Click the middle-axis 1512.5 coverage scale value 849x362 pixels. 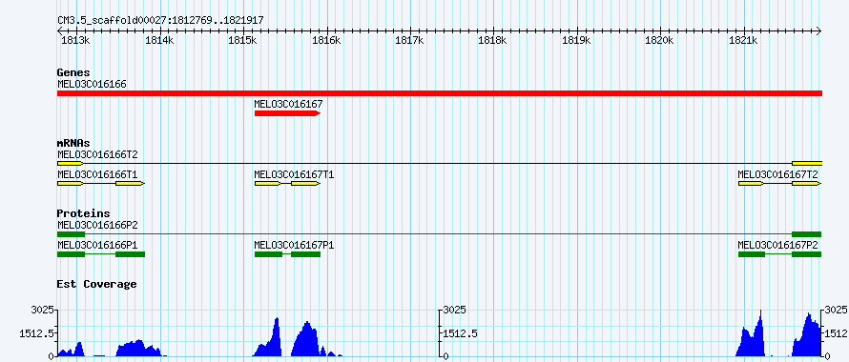[460, 333]
